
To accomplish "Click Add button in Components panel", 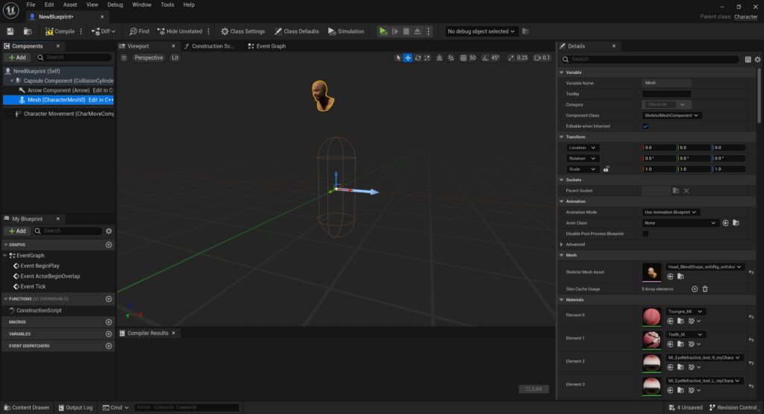I will [17, 57].
